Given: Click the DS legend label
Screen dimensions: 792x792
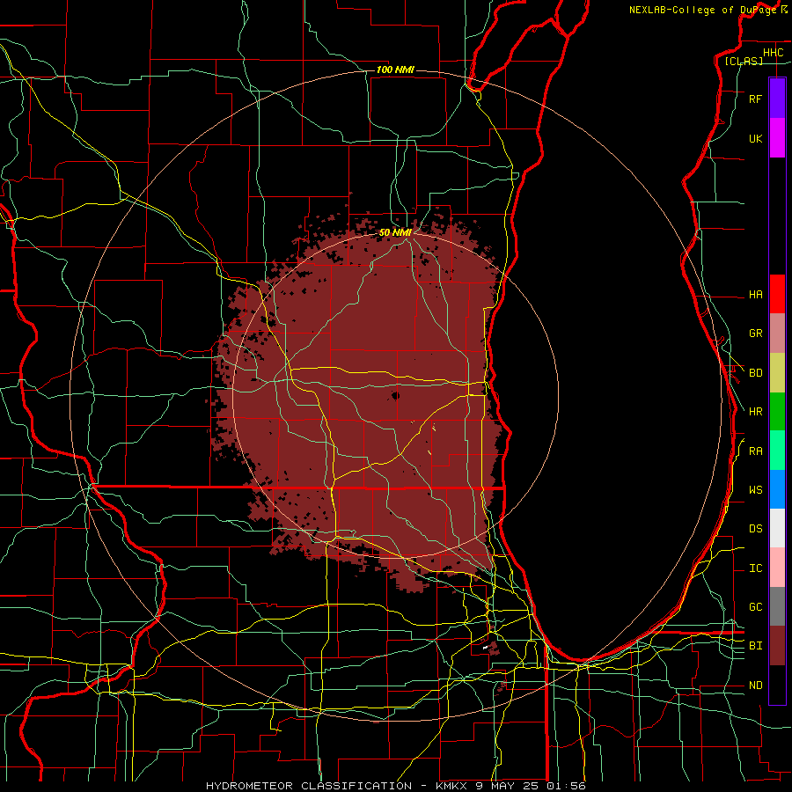Looking at the screenshot, I should click(x=756, y=529).
